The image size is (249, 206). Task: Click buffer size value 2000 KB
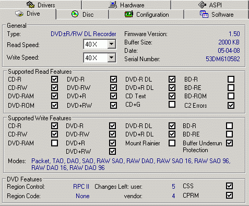[229, 42]
